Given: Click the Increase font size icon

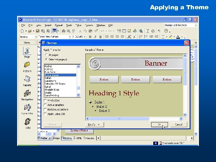Looking at the screenshot, I should pos(129,37).
